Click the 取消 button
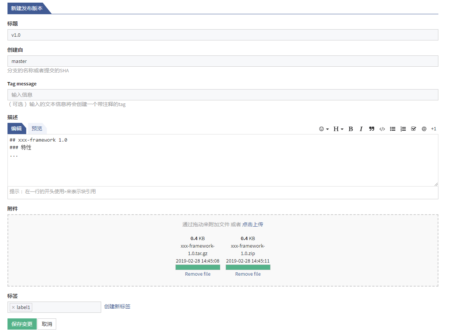468x333 pixels. (46, 324)
